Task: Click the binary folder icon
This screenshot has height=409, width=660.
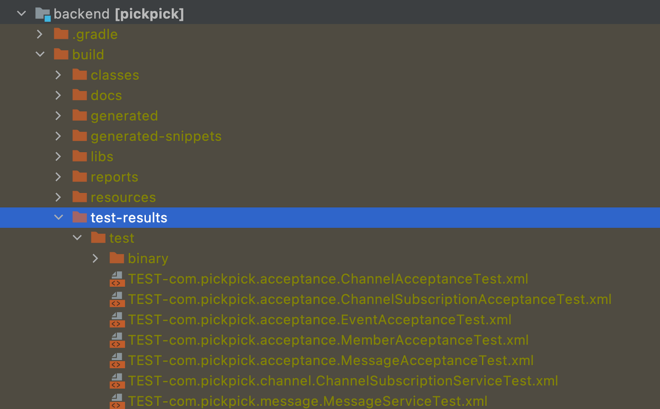Action: 117,258
